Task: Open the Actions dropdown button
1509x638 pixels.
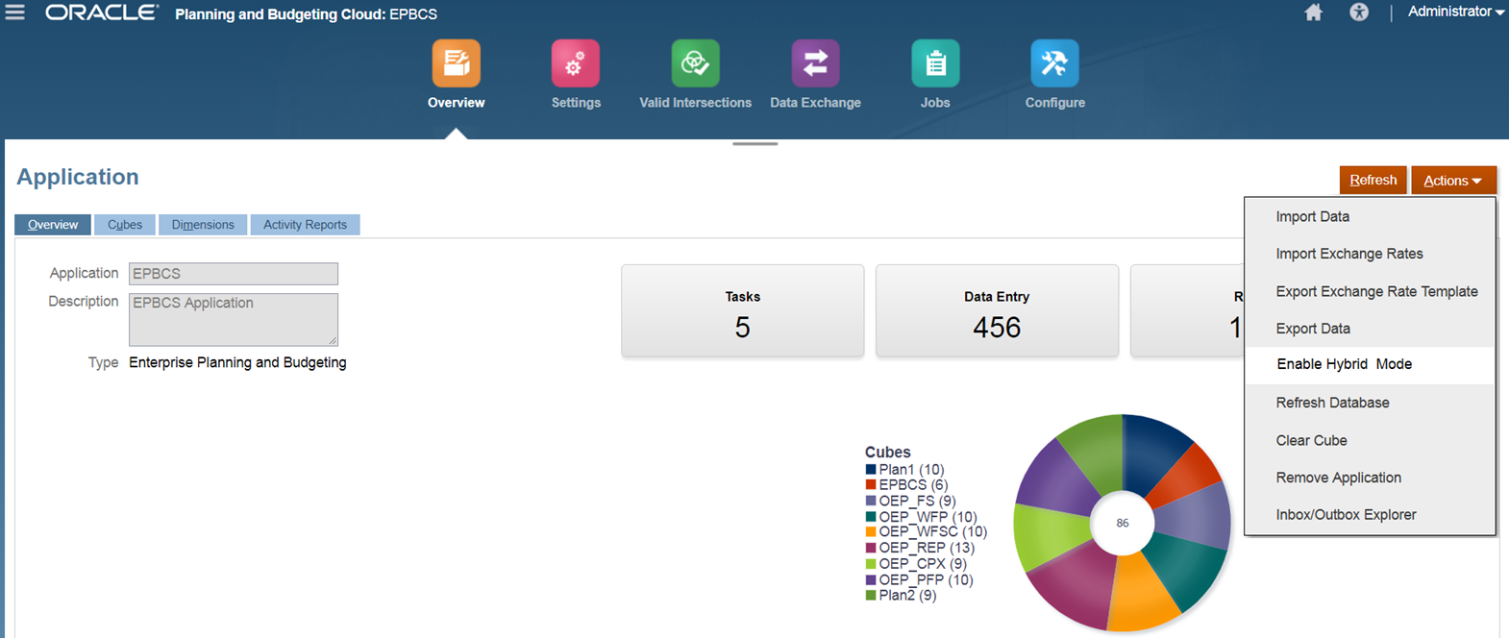Action: click(x=1453, y=181)
